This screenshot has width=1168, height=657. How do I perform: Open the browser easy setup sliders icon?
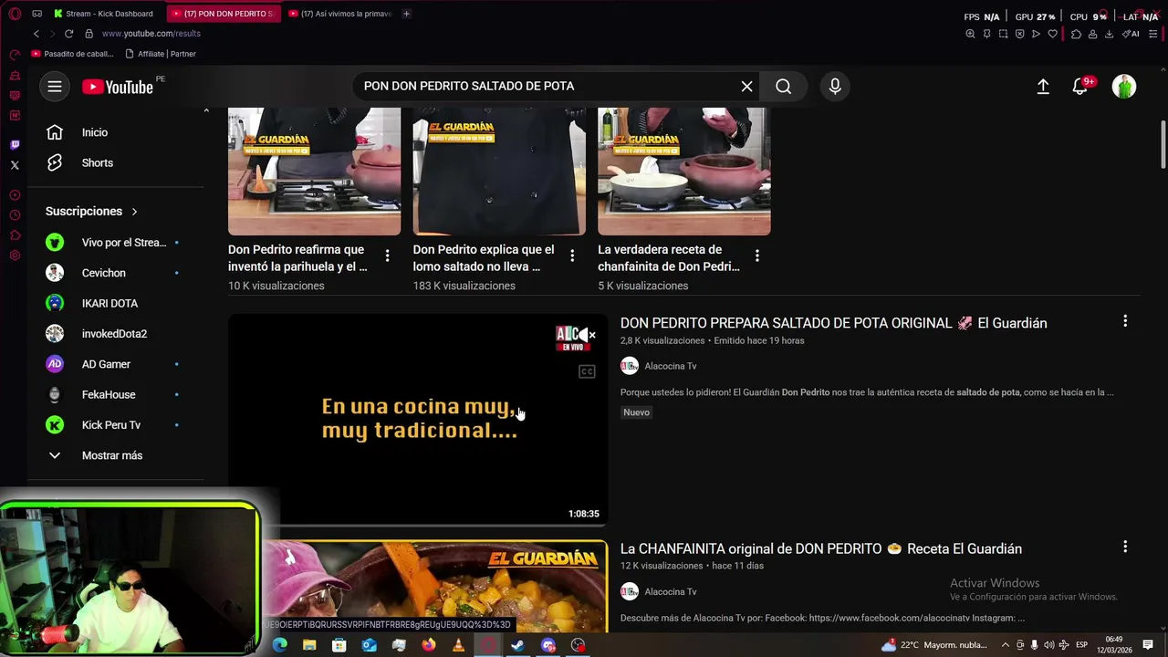[x=1153, y=34]
